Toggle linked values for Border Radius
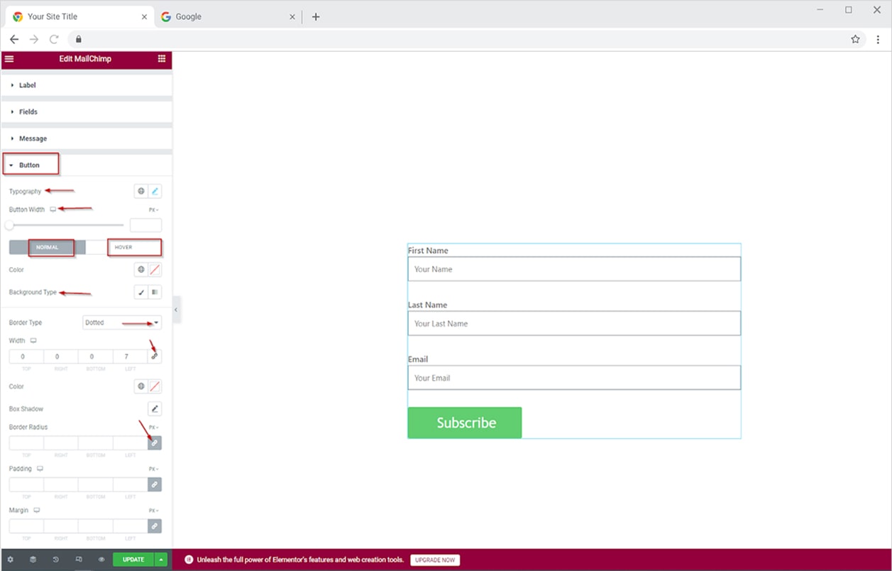This screenshot has width=892, height=571. (x=155, y=442)
